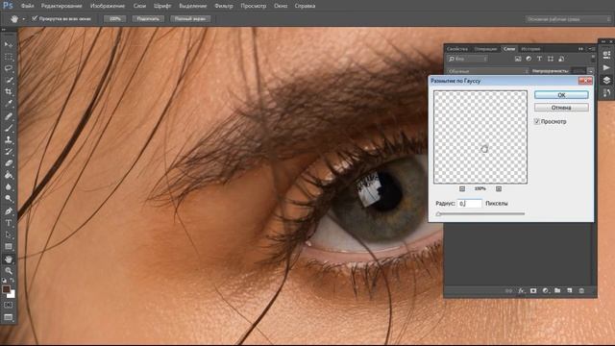Select the Crop tool
The image size is (615, 346).
[x=9, y=92]
